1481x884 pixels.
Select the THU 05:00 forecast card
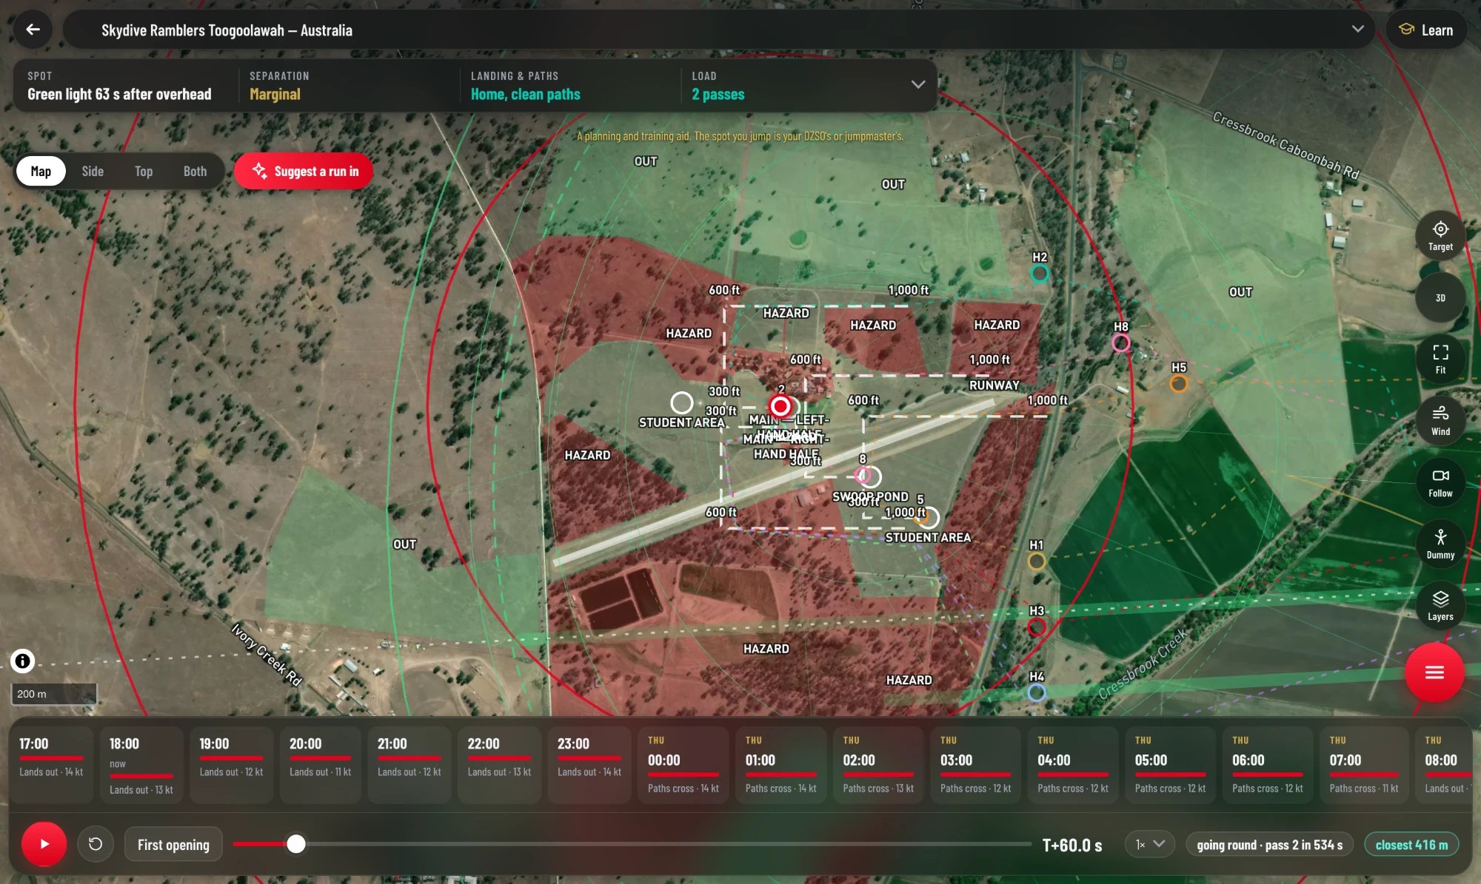pos(1171,764)
